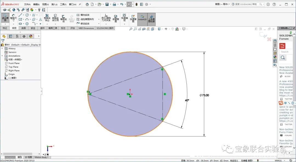The image size is (296, 162).
Task: Click the Section View icon in view toolbar
Action: point(144,29)
